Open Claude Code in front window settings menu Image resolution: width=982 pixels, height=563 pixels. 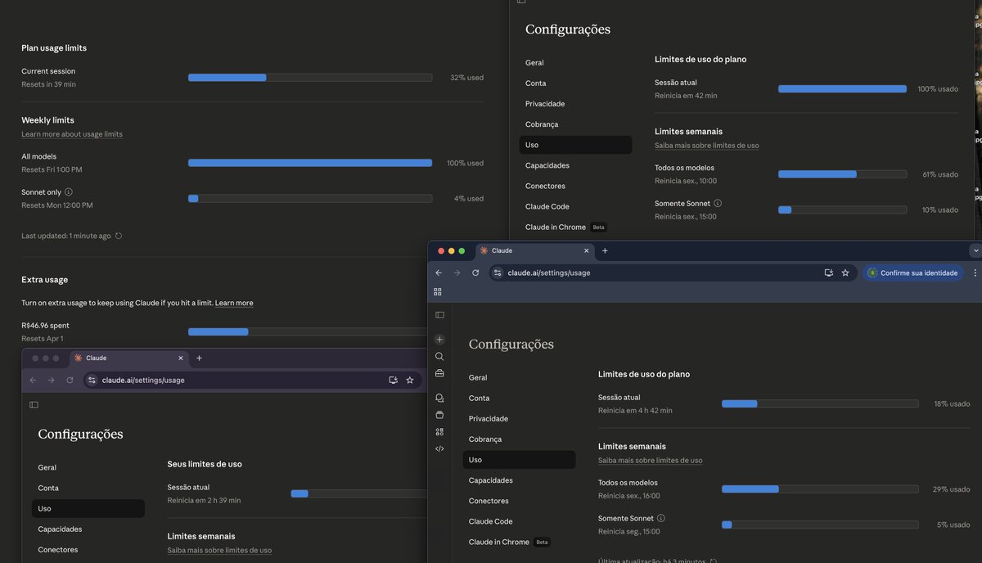519,521
